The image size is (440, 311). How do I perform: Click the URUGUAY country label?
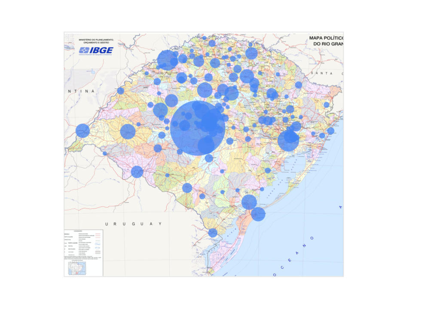pos(134,224)
